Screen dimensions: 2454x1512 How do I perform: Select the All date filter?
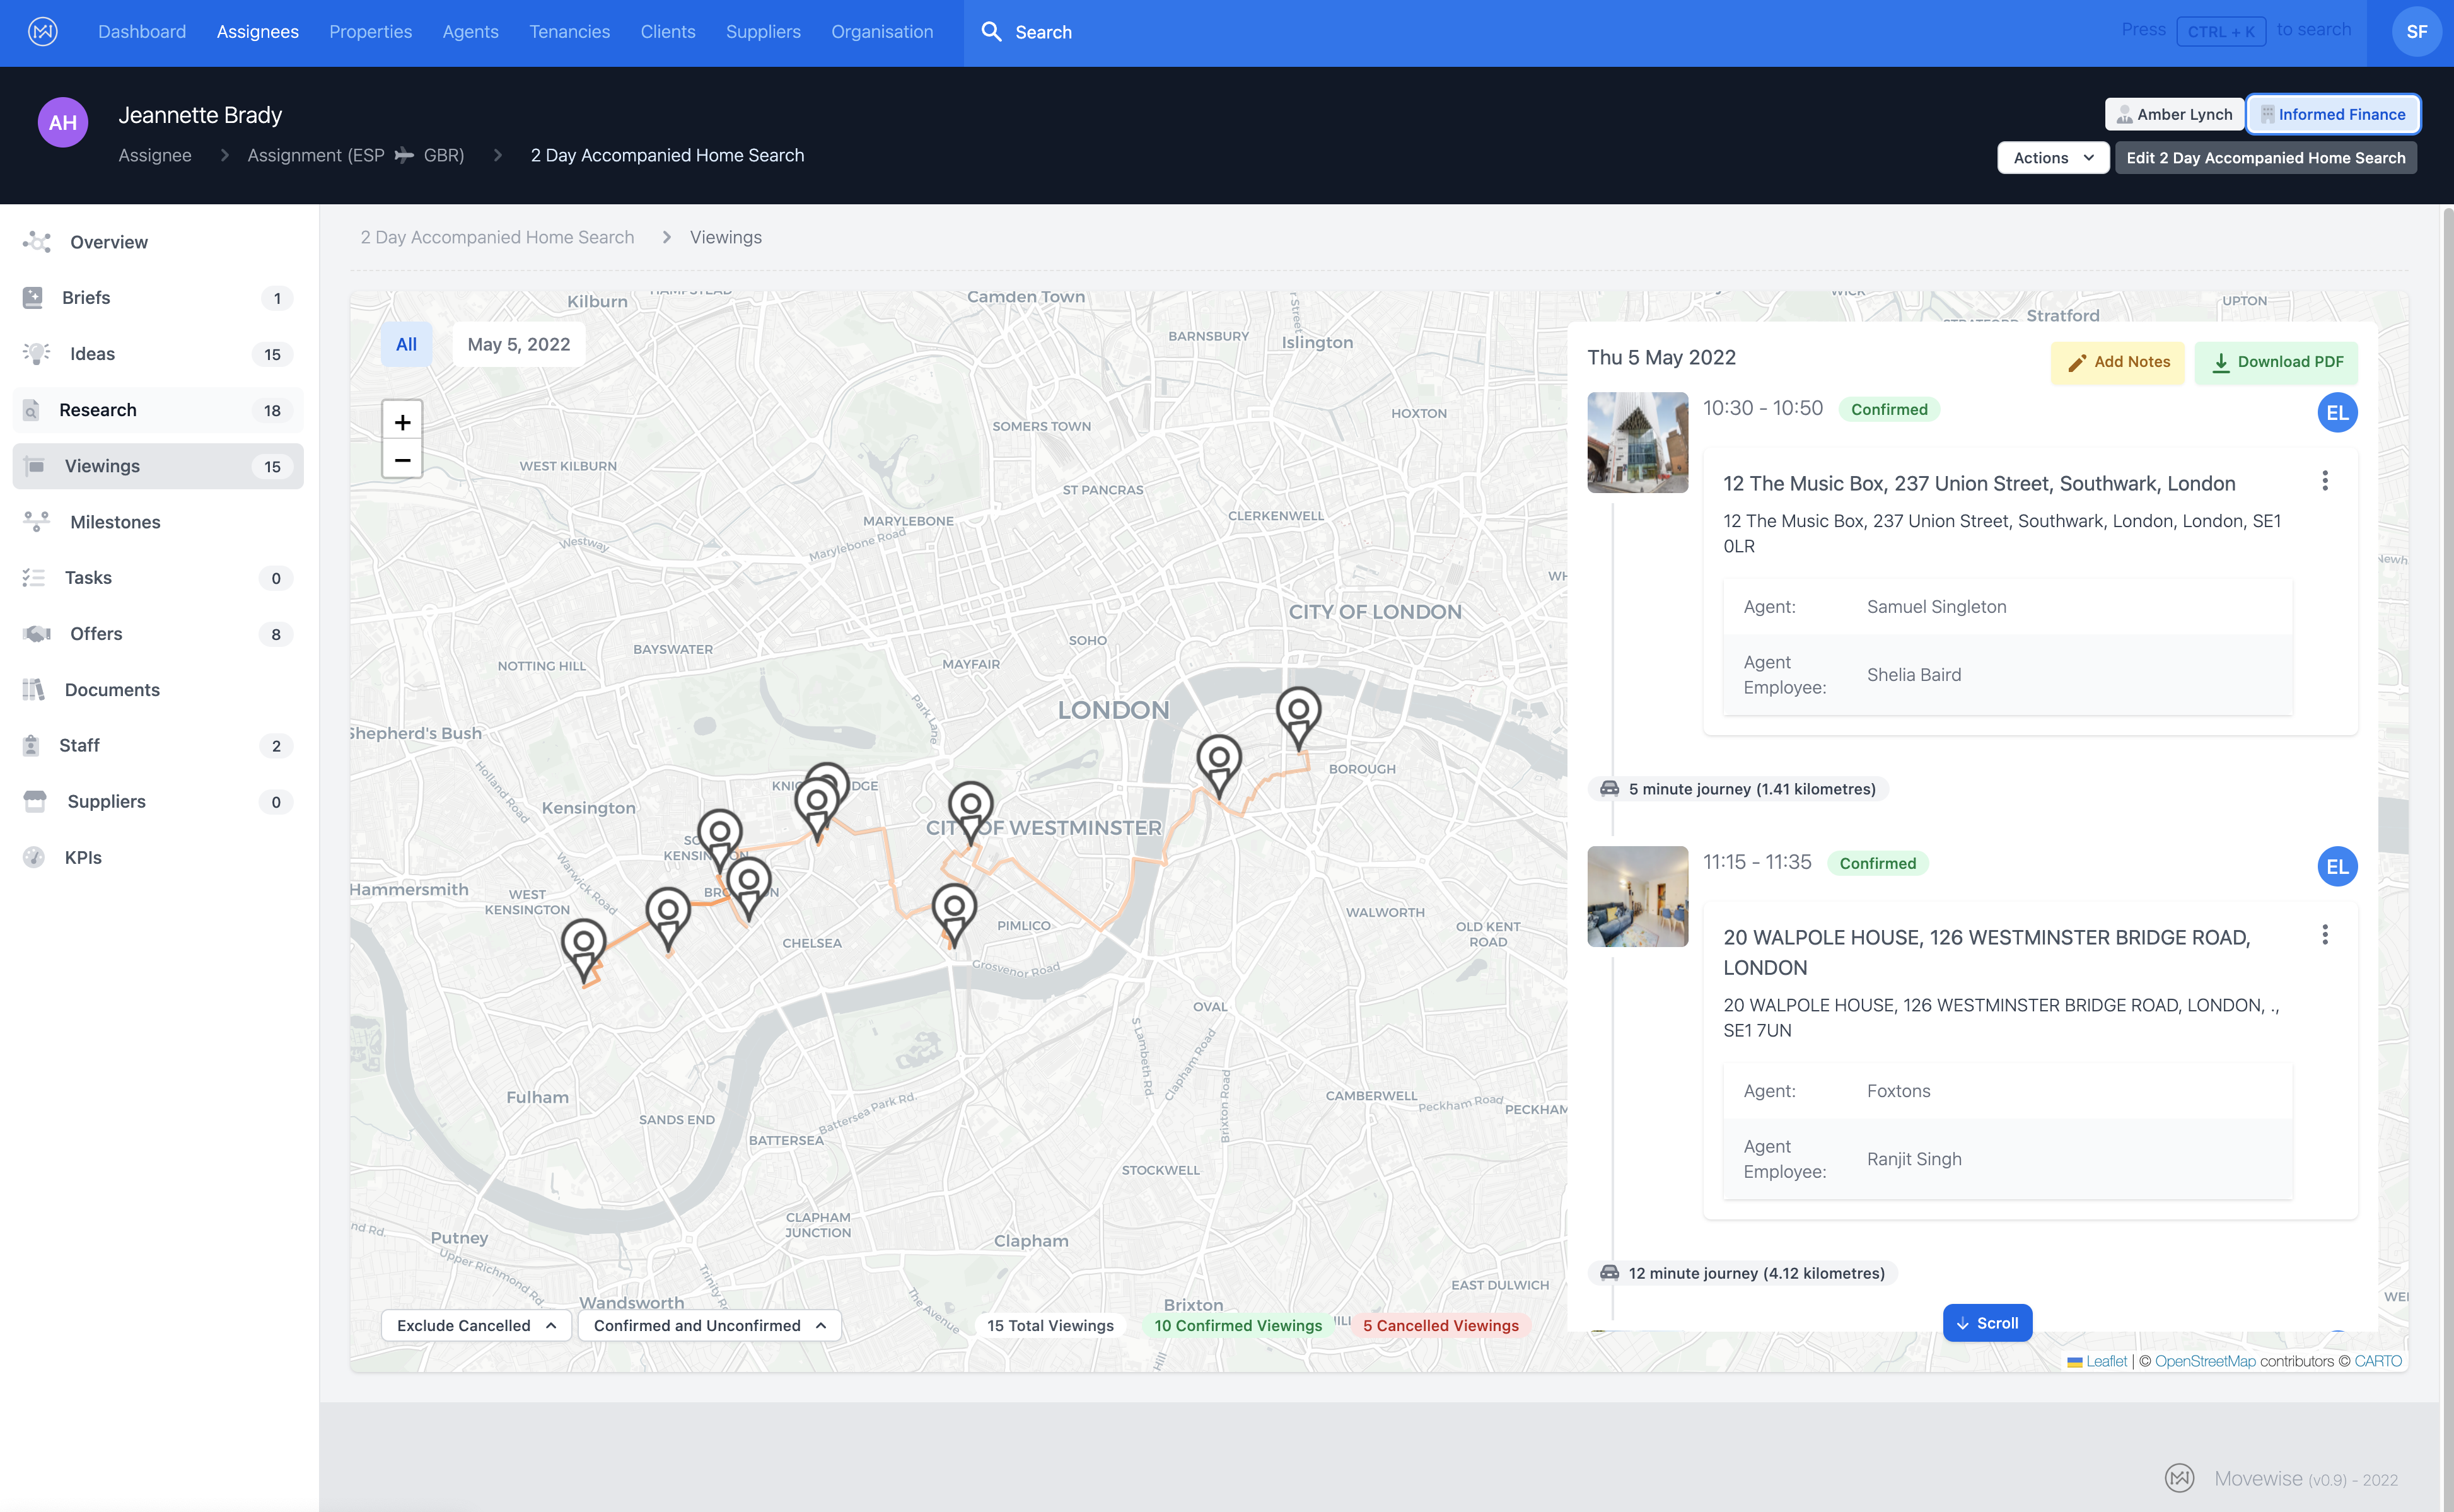[406, 344]
